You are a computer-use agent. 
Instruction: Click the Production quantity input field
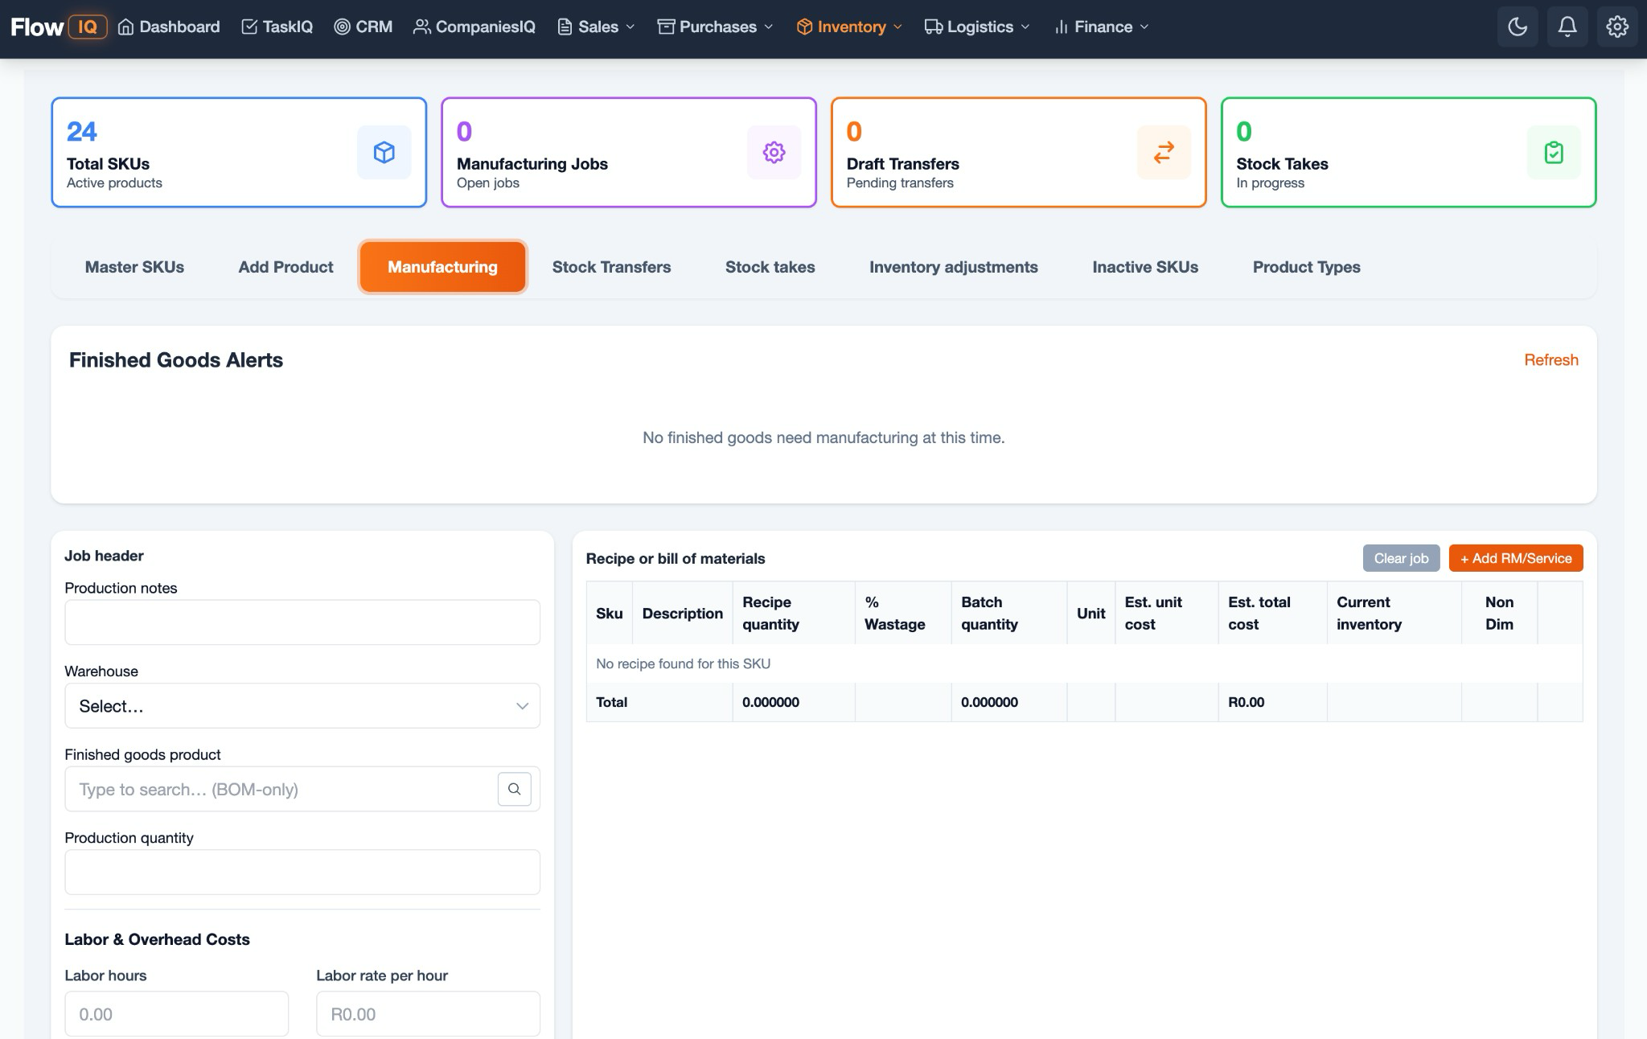click(302, 872)
